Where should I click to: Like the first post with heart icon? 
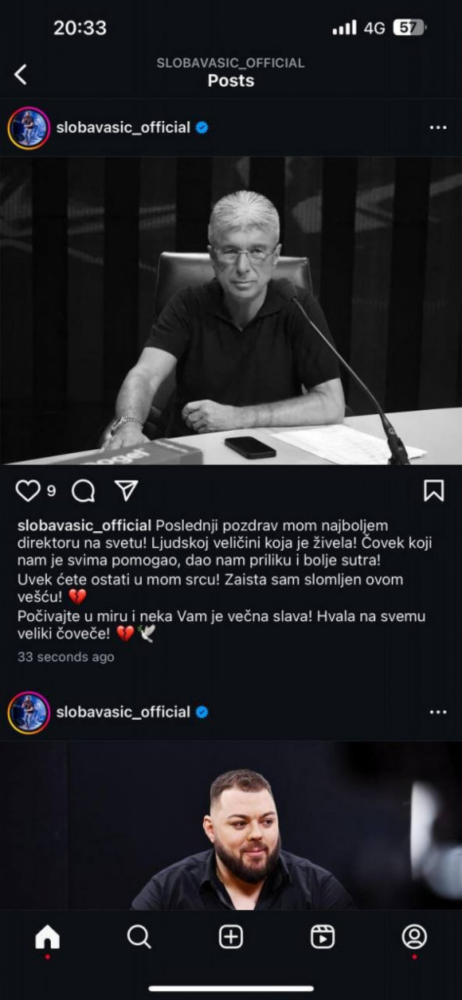28,491
